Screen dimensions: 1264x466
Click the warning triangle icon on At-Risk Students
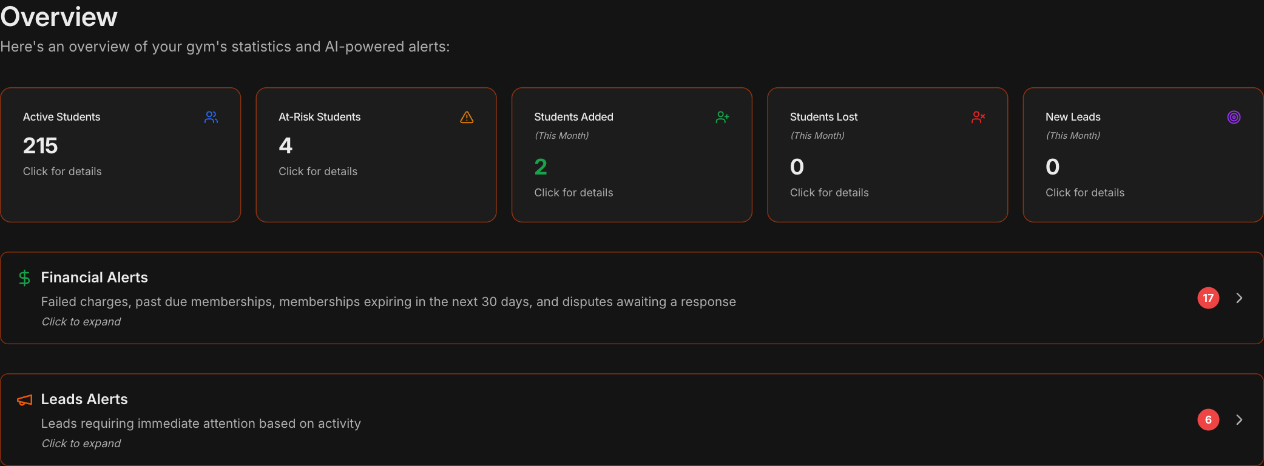pyautogui.click(x=467, y=117)
